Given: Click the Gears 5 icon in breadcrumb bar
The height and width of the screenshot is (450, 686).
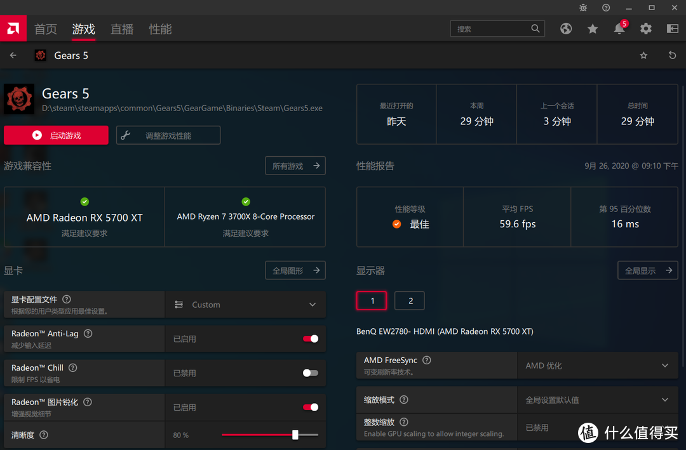Looking at the screenshot, I should click(40, 55).
